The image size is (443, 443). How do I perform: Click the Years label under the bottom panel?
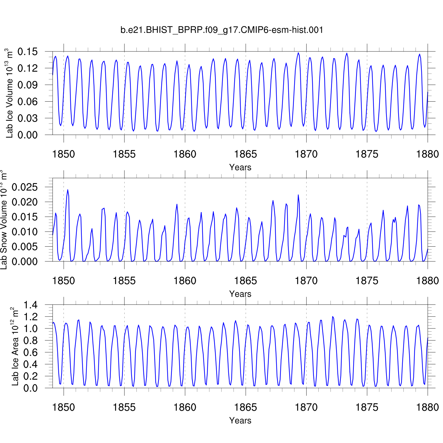pos(240,421)
